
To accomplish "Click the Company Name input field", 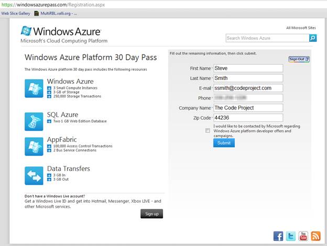I will 248,108.
